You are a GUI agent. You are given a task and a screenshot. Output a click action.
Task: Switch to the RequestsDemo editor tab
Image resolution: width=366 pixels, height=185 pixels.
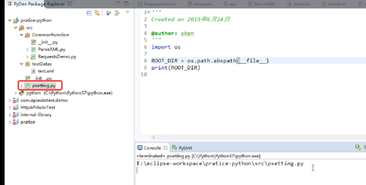159,4
